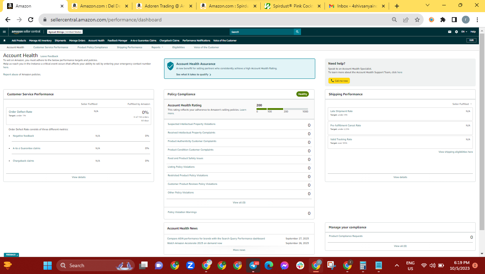Open the Chrome three-dot menu

pyautogui.click(x=477, y=20)
